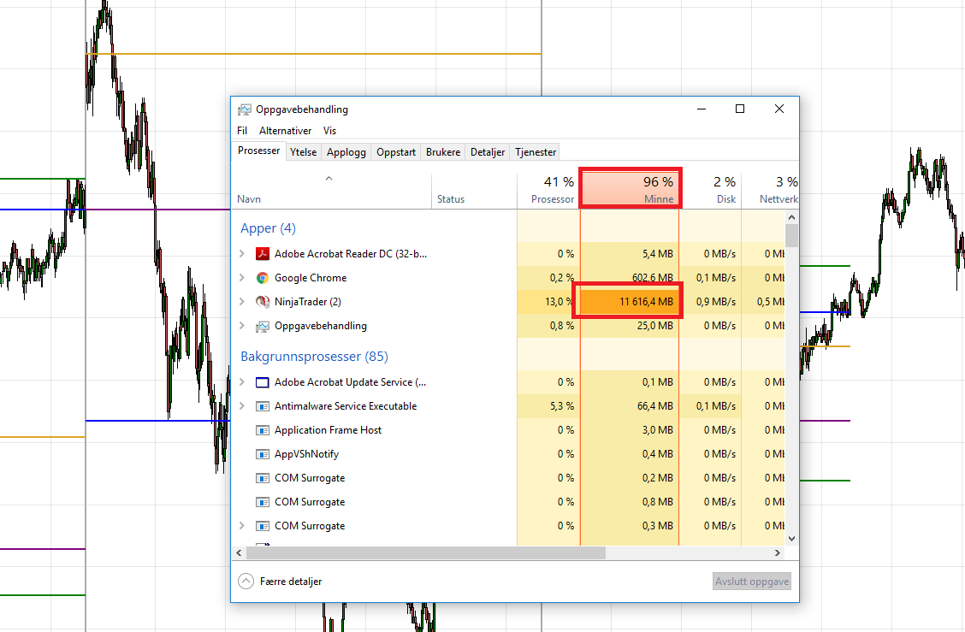Expand the NinjaTrader (2) process group
The height and width of the screenshot is (632, 965).
click(242, 302)
